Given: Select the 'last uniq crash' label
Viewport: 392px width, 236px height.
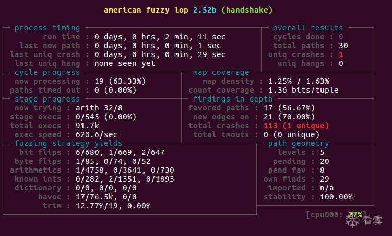Looking at the screenshot, I should (x=45, y=54).
